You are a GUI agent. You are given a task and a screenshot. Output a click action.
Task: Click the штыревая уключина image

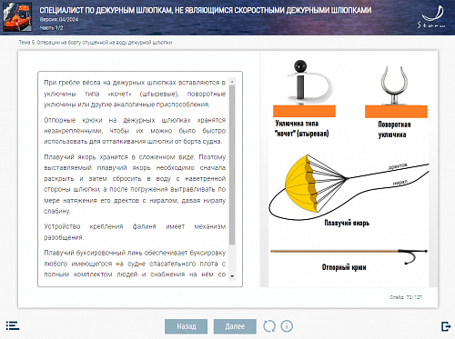(304, 89)
